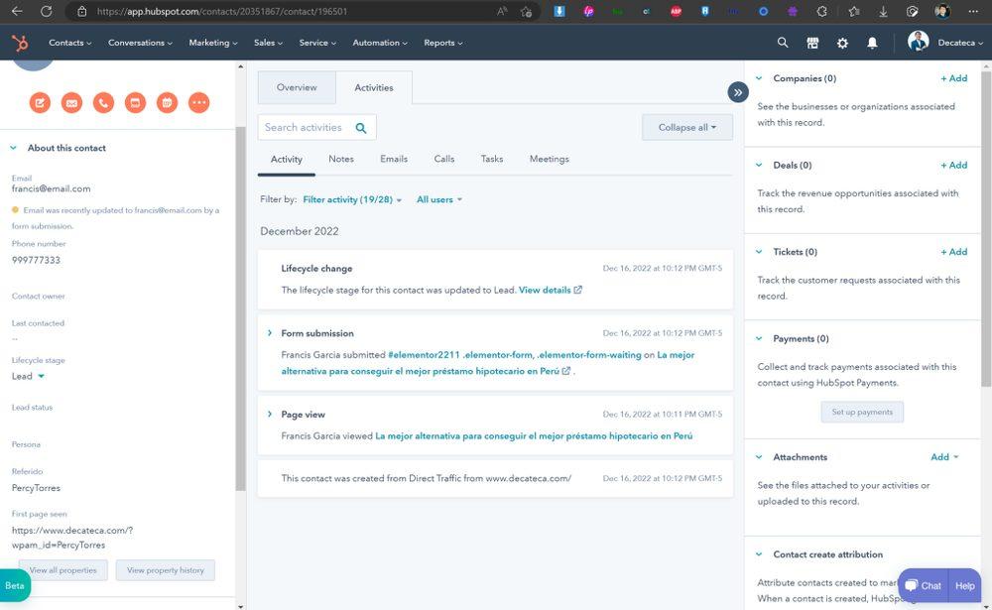Open the orange three-dots more actions button
This screenshot has width=992, height=610.
point(198,102)
